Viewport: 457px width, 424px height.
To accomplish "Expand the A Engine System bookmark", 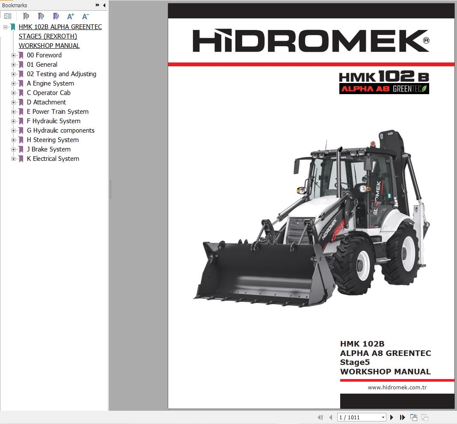I will [x=13, y=83].
